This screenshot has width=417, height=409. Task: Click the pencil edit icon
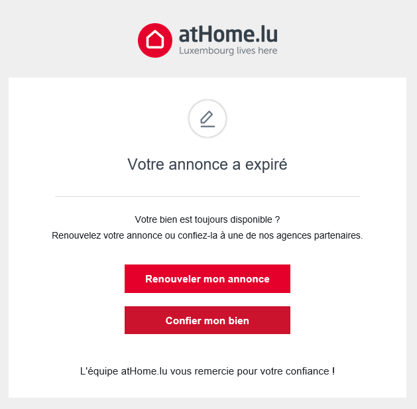click(x=208, y=119)
